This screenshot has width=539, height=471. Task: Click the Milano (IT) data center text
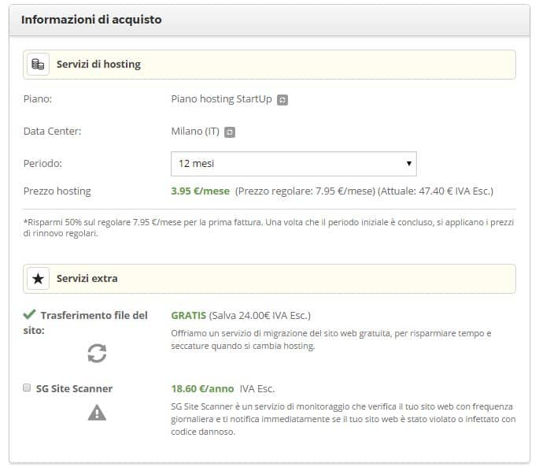click(195, 132)
